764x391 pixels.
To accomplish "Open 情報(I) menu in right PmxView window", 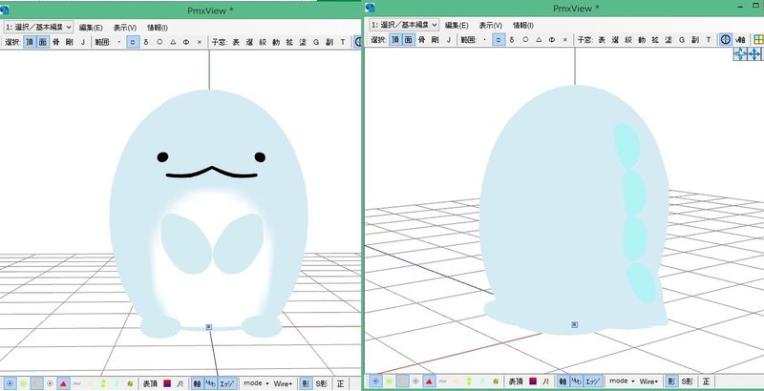I will coord(522,26).
